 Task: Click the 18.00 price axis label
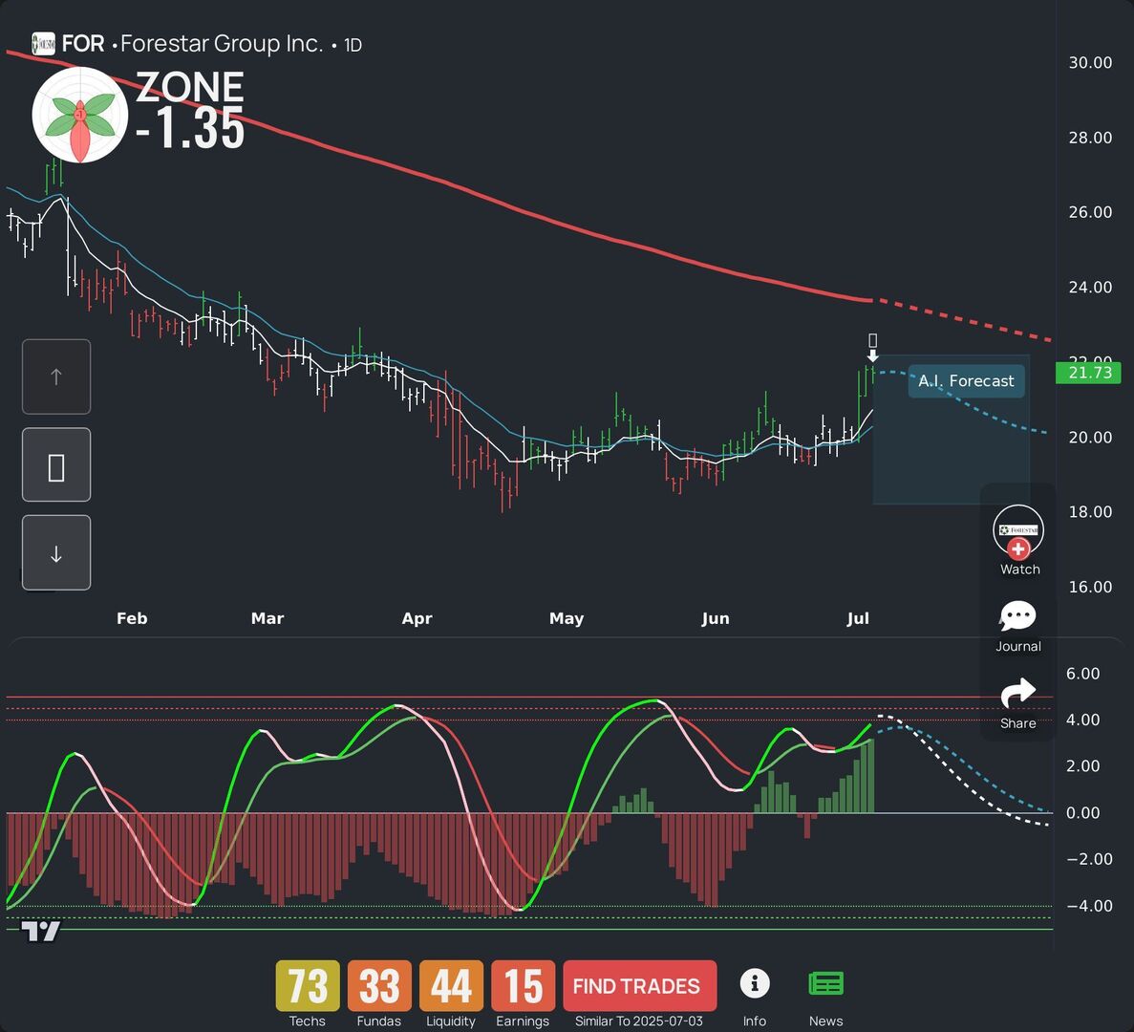(1090, 512)
